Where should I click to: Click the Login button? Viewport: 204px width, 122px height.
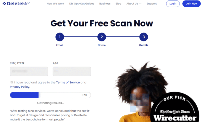pos(173,4)
